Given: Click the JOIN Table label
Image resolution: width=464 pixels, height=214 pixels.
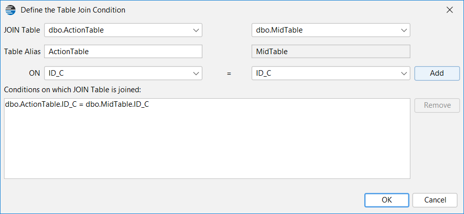Looking at the screenshot, I should pyautogui.click(x=22, y=30).
